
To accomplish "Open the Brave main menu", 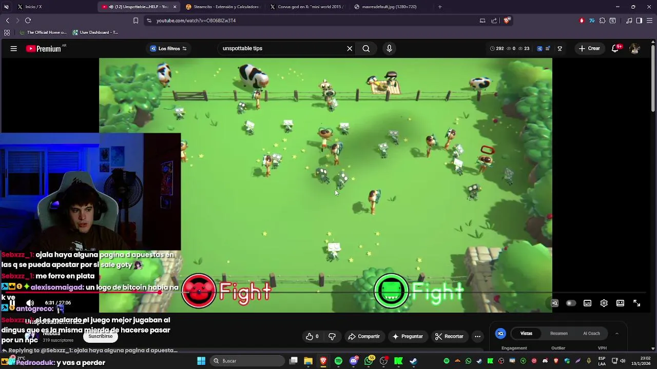I will [650, 20].
